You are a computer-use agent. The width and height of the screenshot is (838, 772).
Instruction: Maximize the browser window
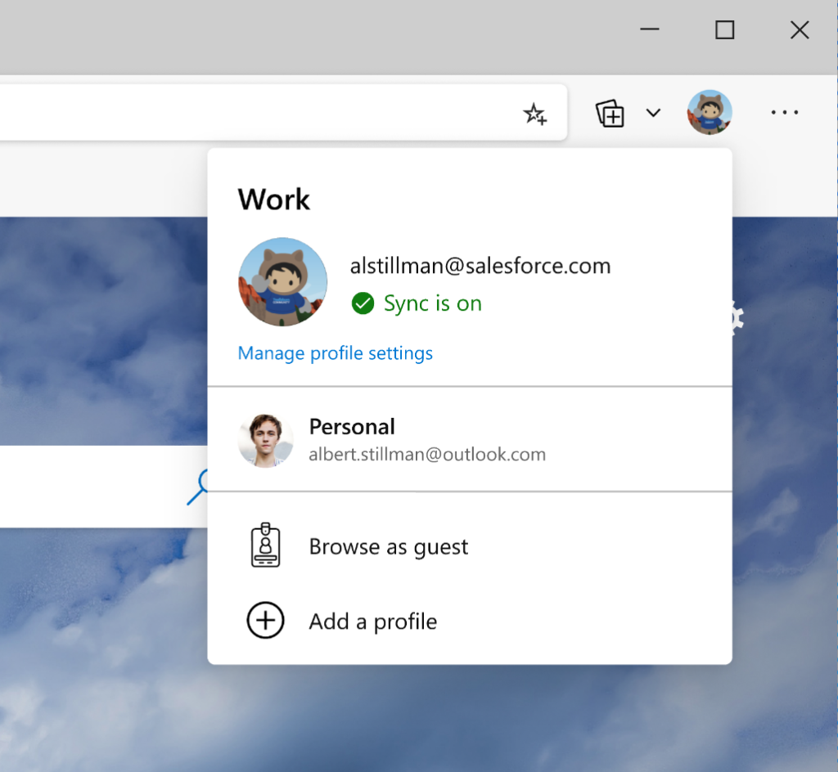725,30
